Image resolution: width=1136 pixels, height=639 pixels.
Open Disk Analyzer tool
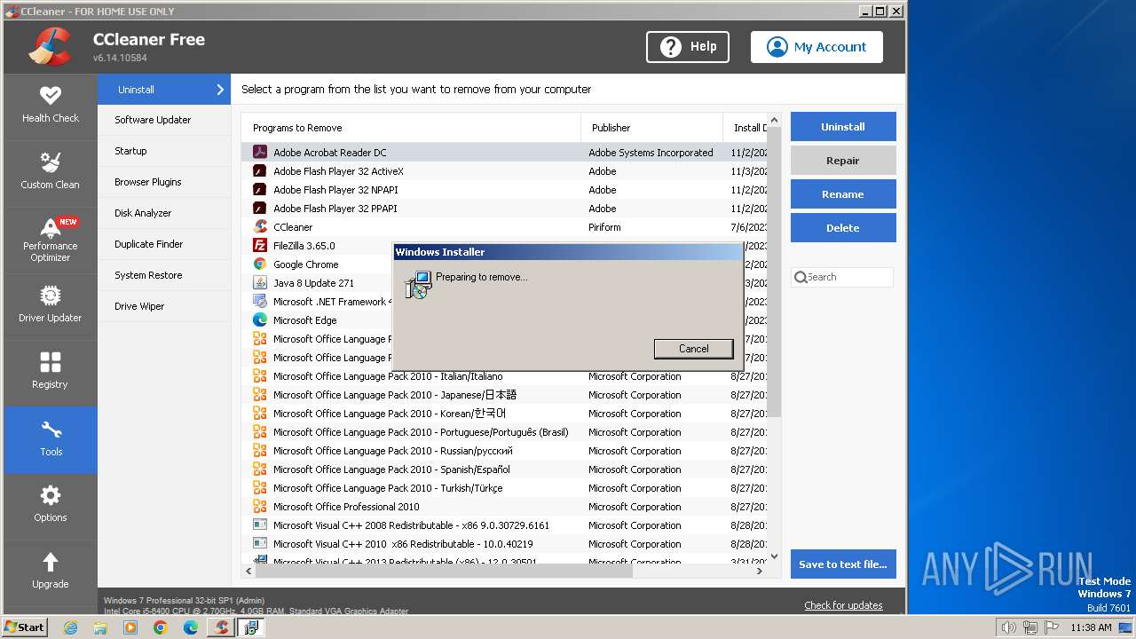coord(164,213)
